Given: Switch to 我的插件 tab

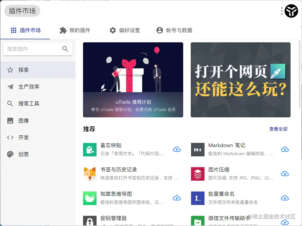Looking at the screenshot, I should click(x=75, y=30).
